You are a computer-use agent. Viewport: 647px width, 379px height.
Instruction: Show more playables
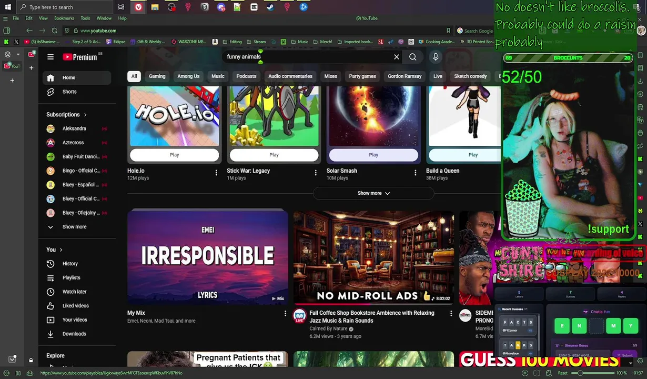click(x=373, y=193)
